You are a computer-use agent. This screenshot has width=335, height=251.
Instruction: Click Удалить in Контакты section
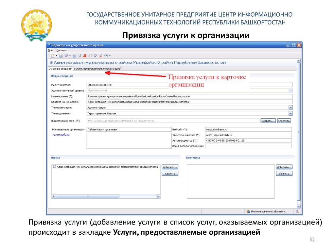(x=284, y=174)
